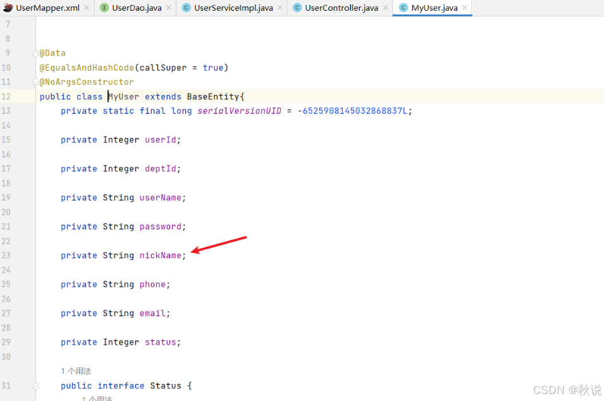Click the userName field name
Viewport: 604px width, 401px height.
[160, 197]
